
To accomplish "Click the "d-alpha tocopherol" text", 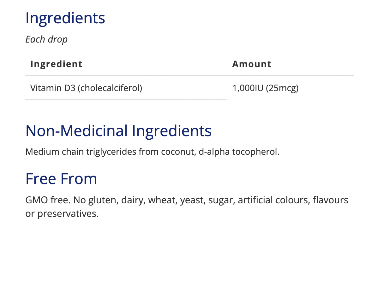I will pyautogui.click(x=238, y=152).
